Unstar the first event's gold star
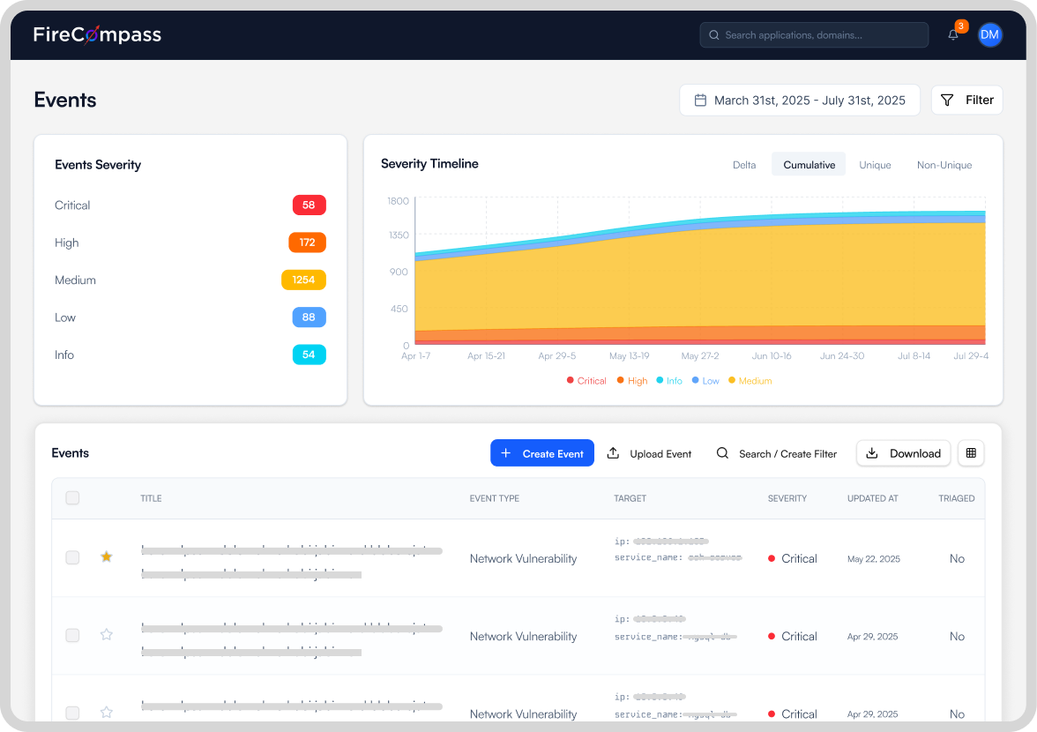Viewport: 1037px width, 732px height. [107, 557]
